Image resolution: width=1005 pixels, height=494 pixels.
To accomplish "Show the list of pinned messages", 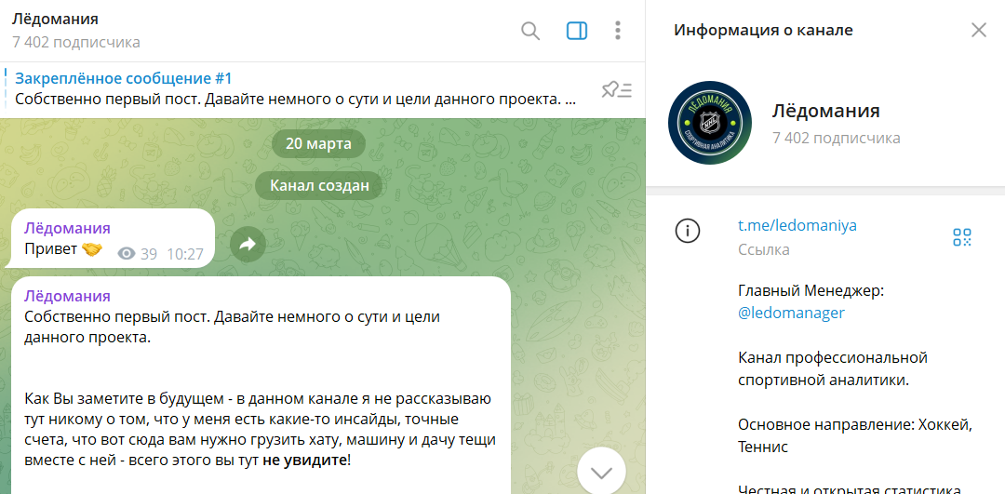I will pos(617,90).
